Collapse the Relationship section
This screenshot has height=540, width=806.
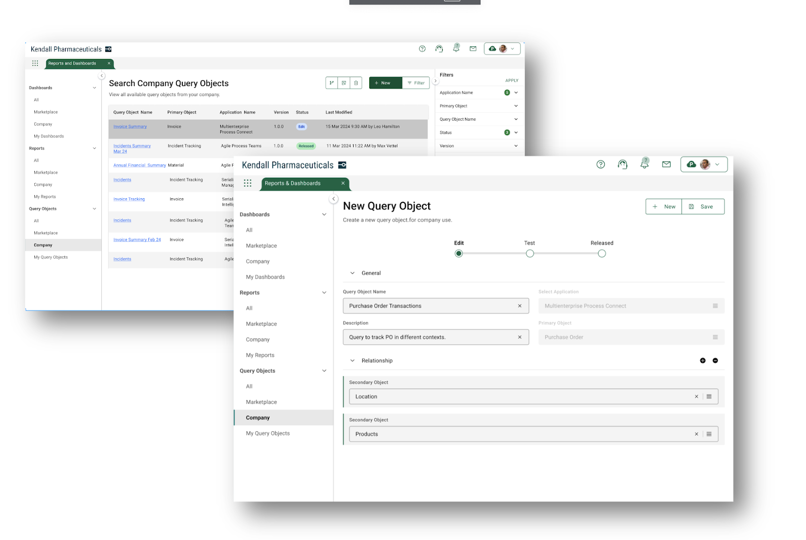tap(352, 361)
